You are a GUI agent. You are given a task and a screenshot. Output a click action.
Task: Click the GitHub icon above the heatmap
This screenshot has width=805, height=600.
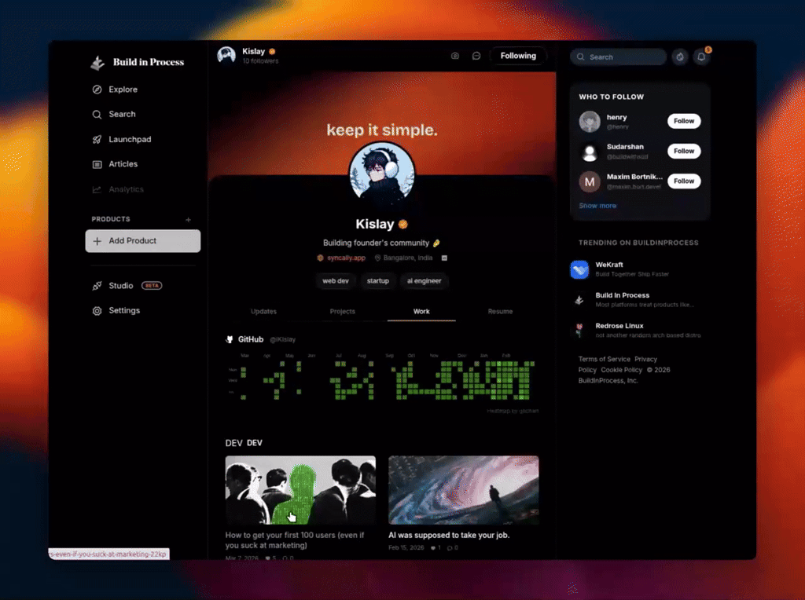230,339
